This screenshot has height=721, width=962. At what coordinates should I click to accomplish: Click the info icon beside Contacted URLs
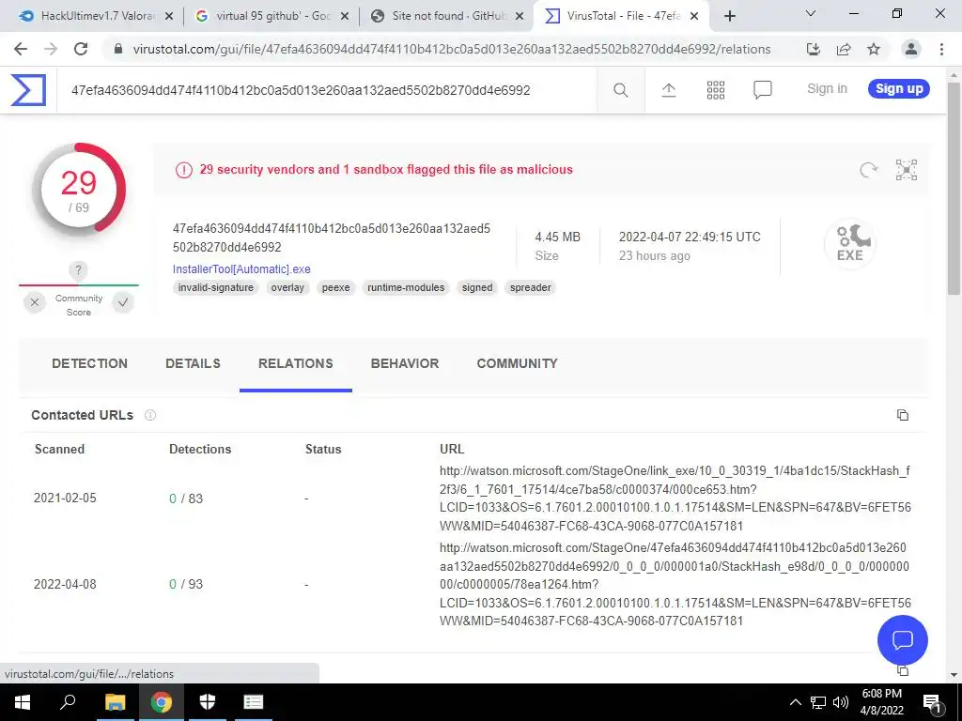pos(149,415)
